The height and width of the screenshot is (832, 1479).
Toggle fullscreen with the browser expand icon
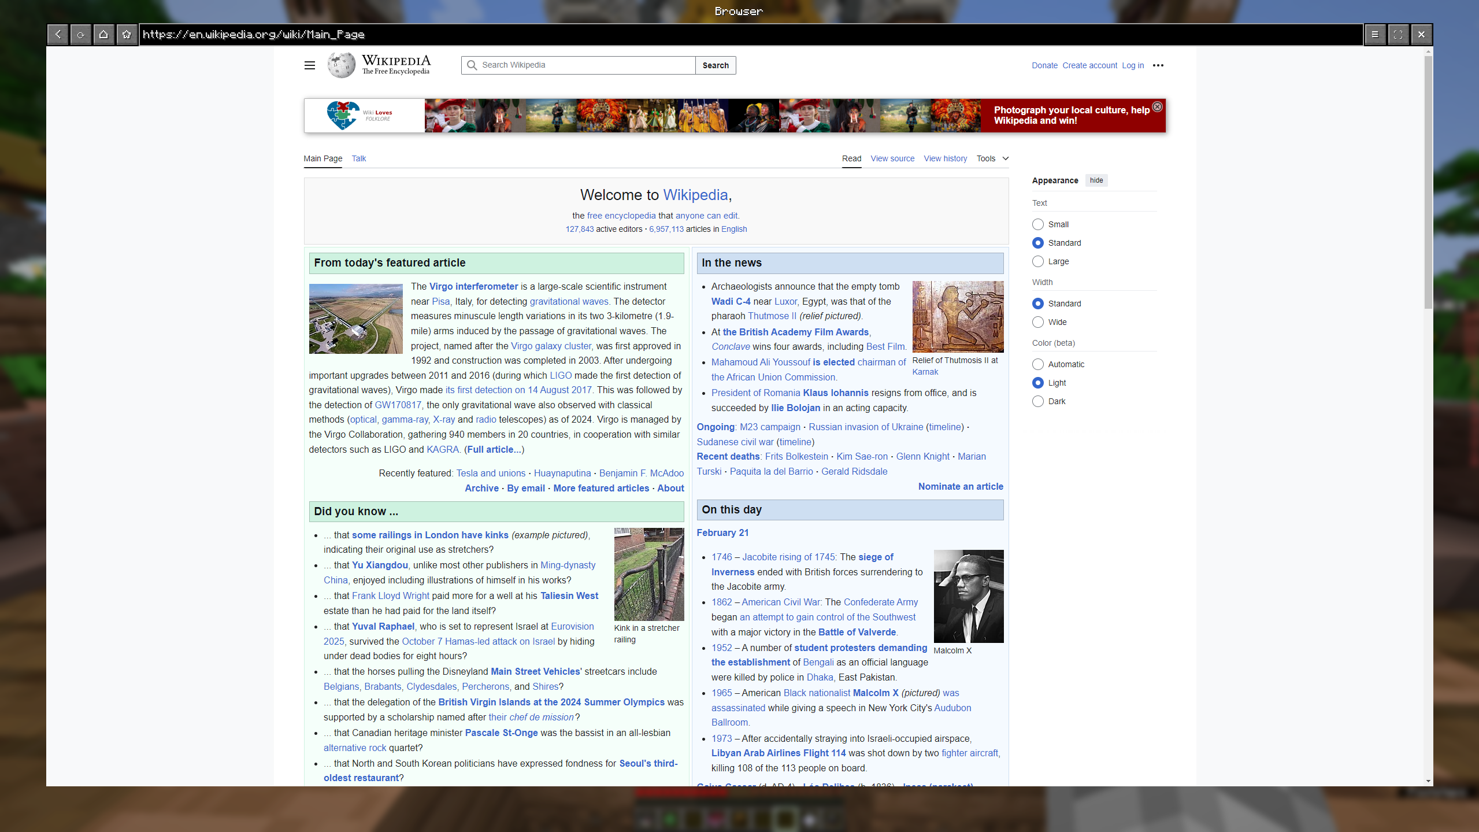[1399, 35]
